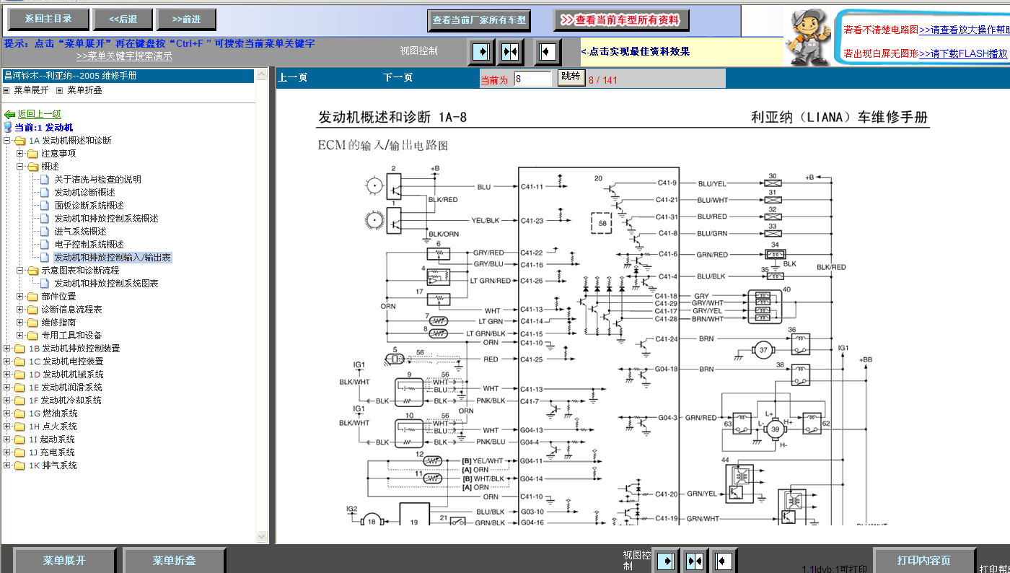
Task: Click the document icon of 面板诊断系统概述
Action: pos(45,206)
